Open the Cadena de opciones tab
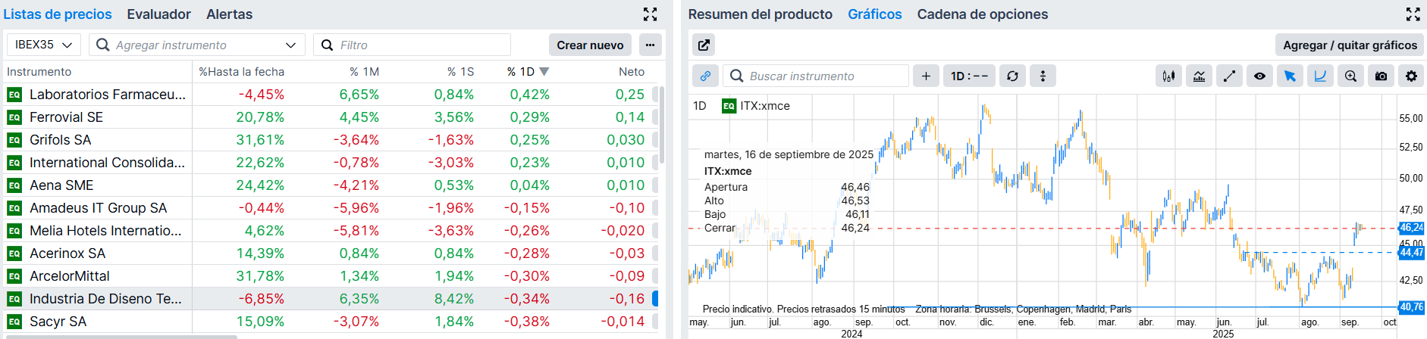 tap(983, 14)
